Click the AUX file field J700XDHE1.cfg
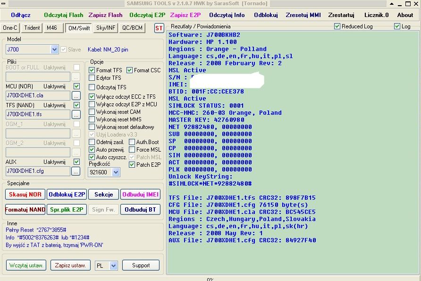Image resolution: width=421 pixels, height=281 pixels. tap(38, 171)
